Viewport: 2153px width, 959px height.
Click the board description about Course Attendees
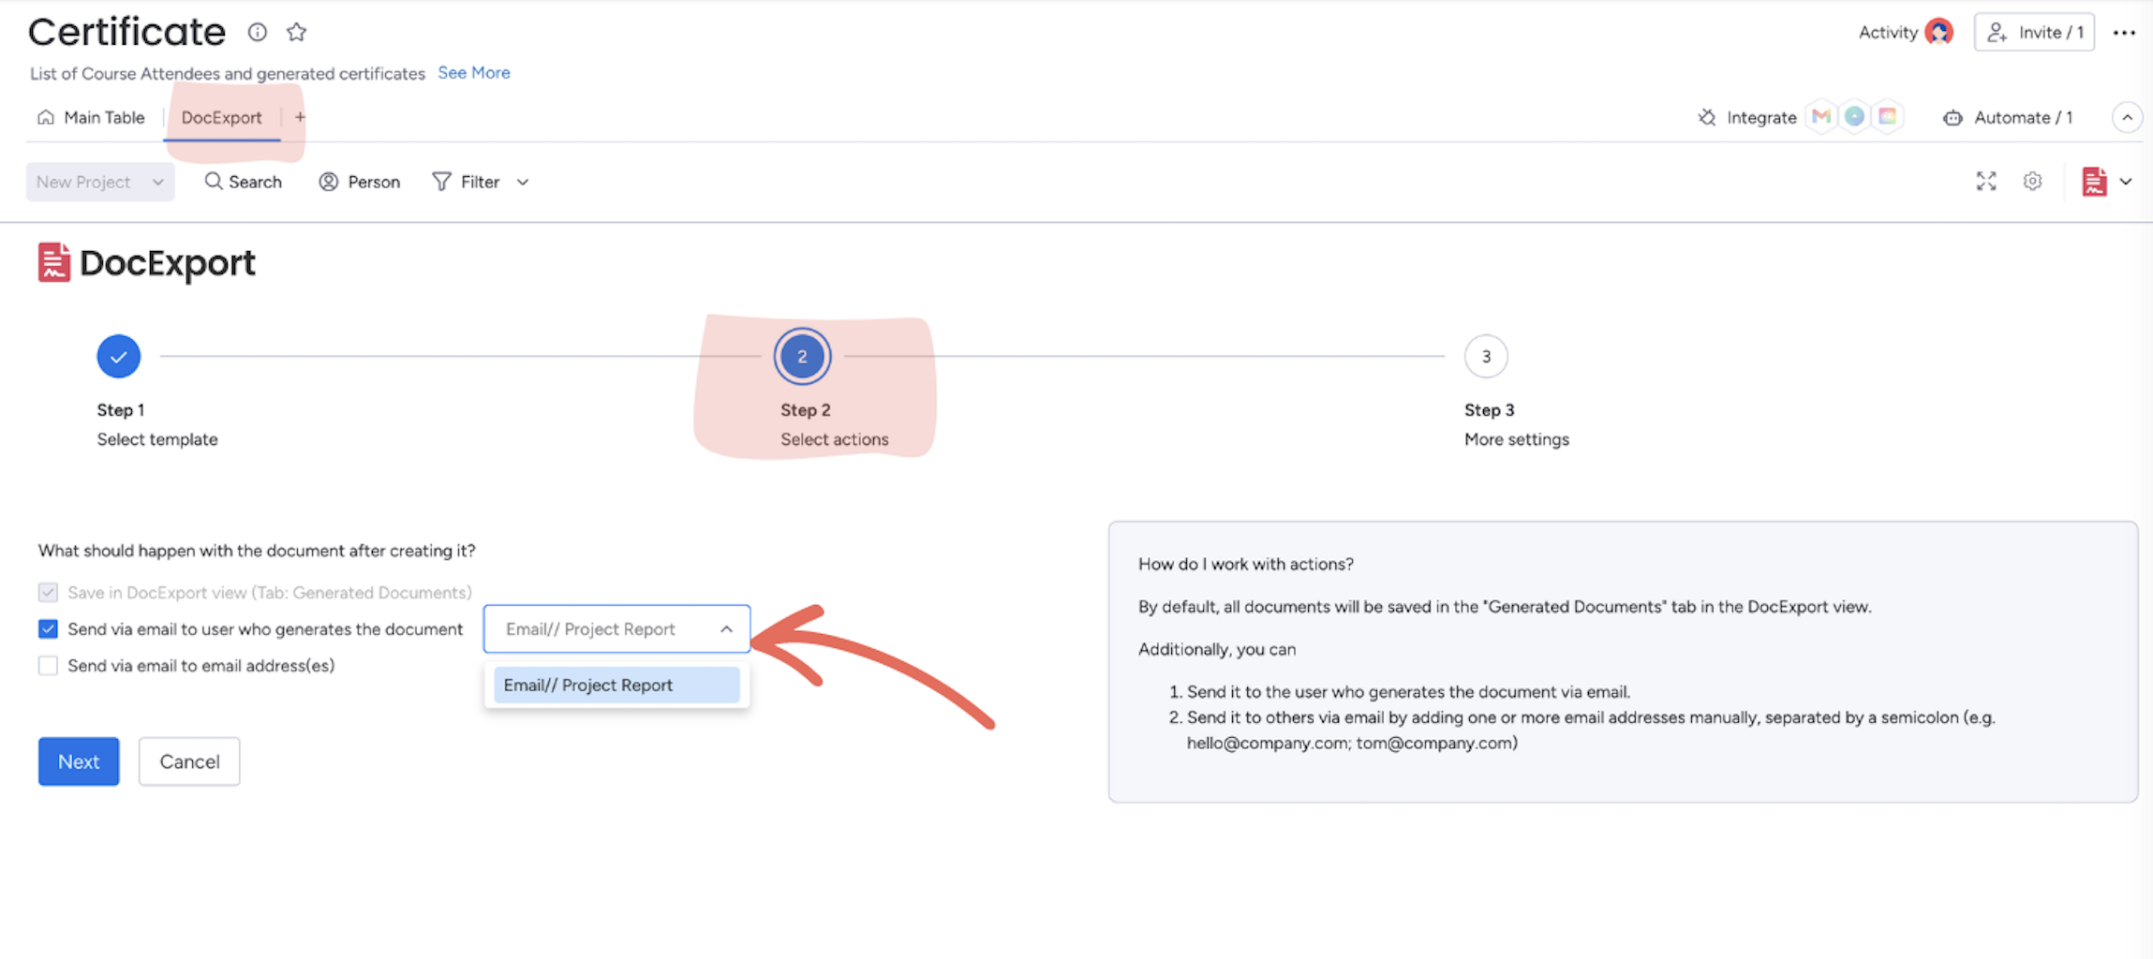tap(228, 73)
